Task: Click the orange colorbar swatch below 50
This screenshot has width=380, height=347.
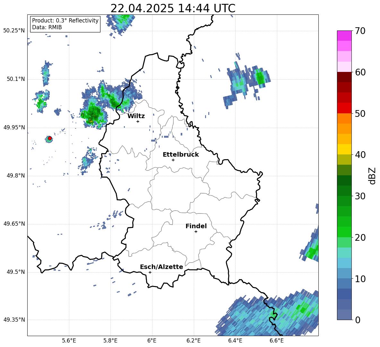Action: pos(344,118)
